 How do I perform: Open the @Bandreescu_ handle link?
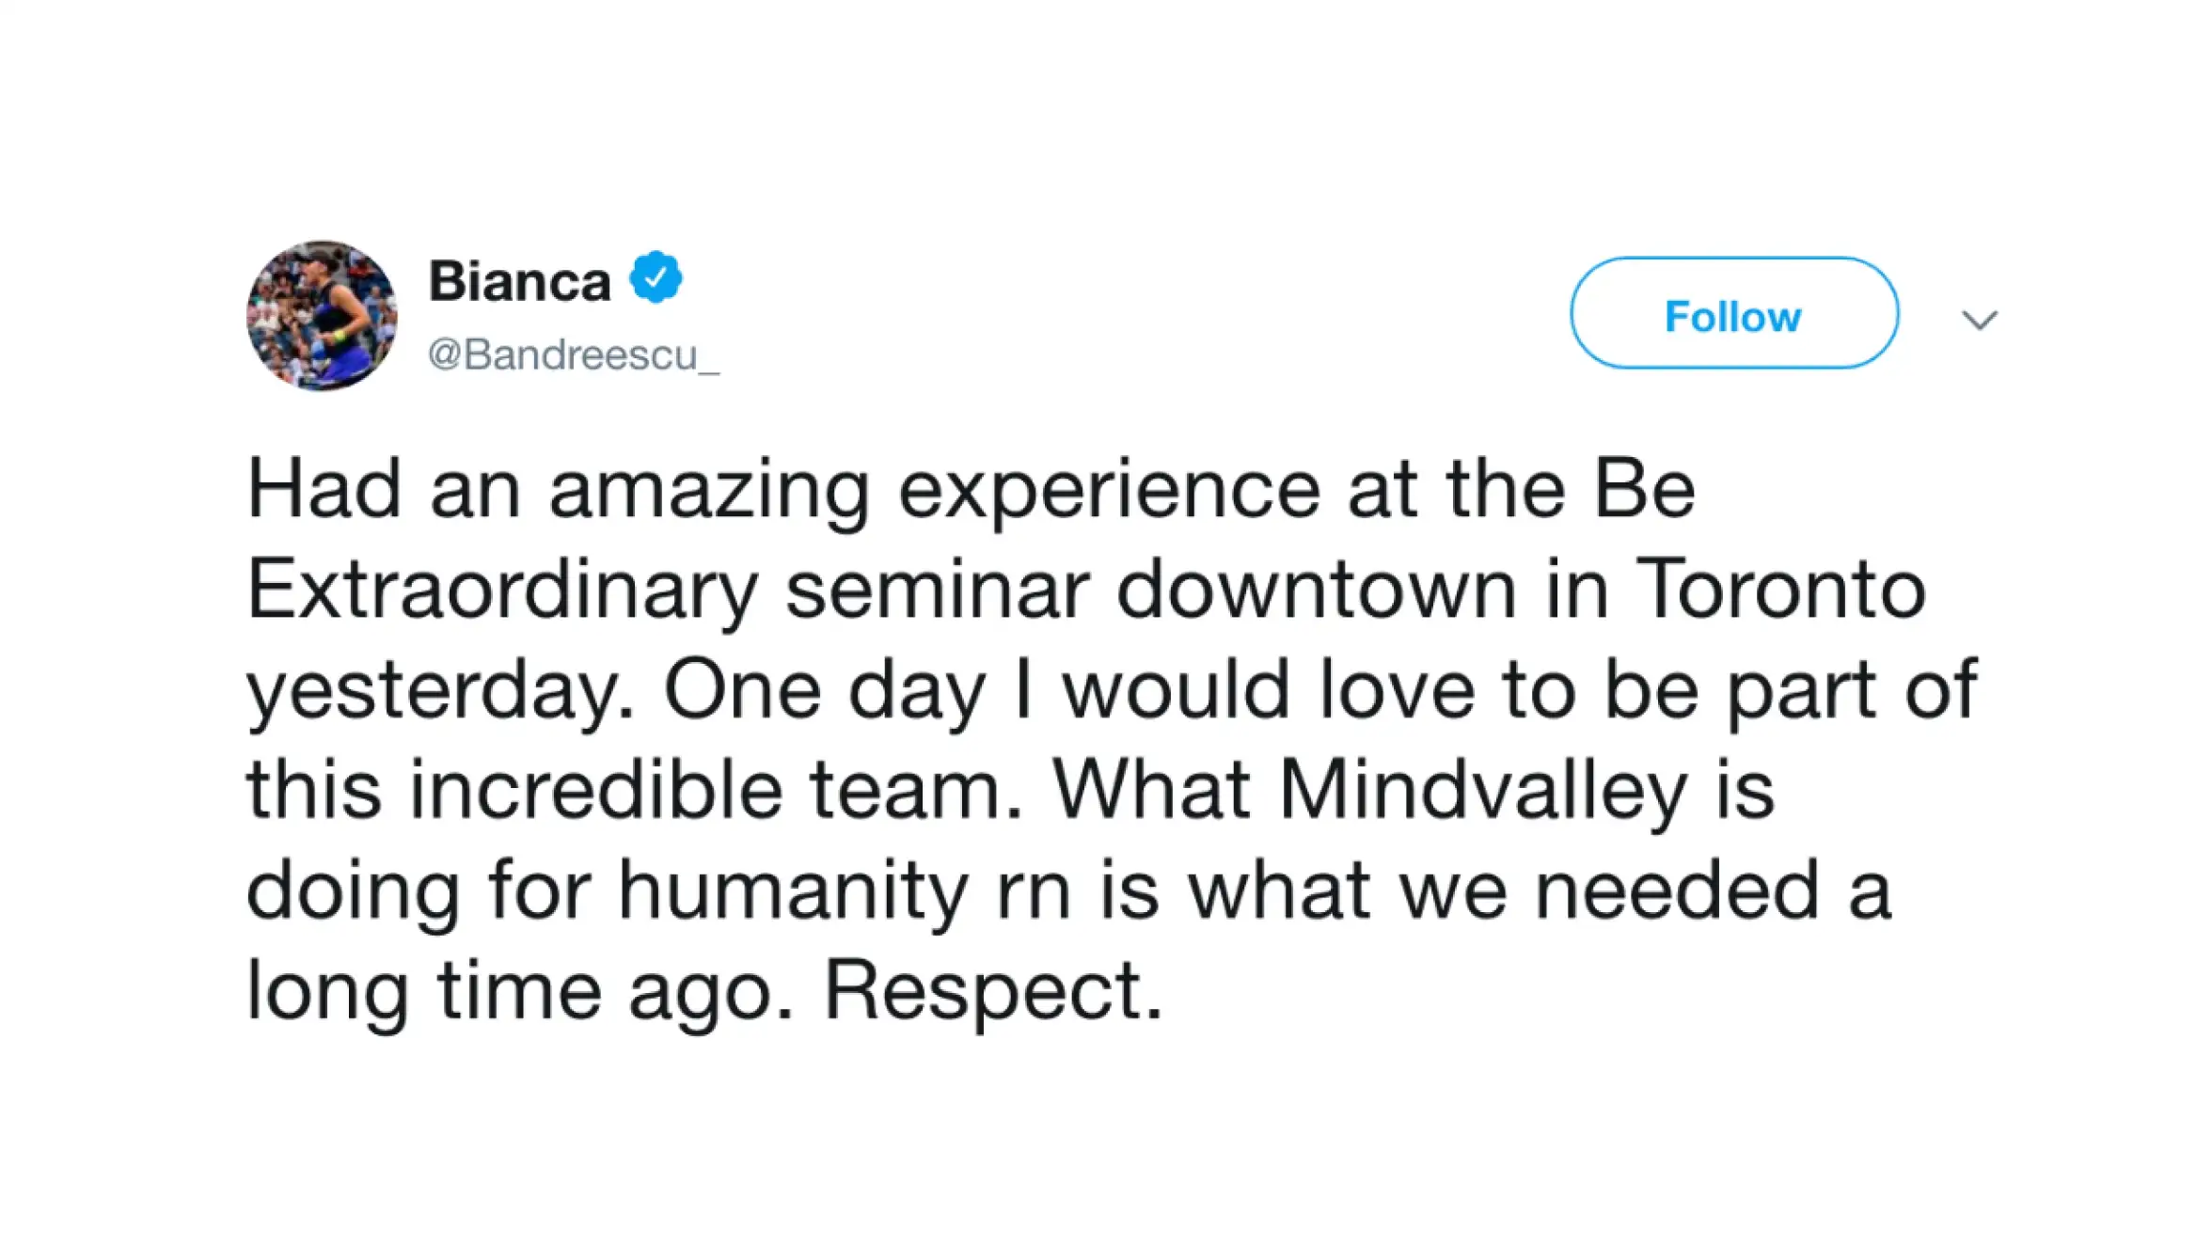click(574, 355)
